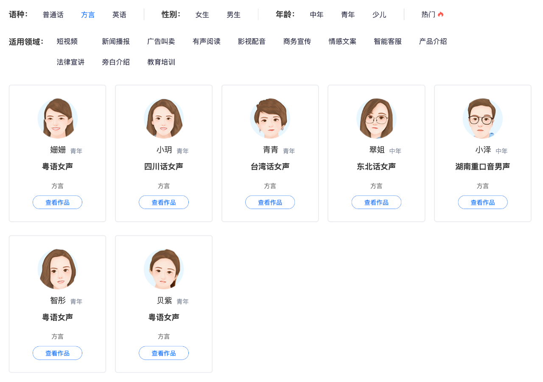
Task: Click 姗姗's avatar portrait
Action: click(57, 118)
